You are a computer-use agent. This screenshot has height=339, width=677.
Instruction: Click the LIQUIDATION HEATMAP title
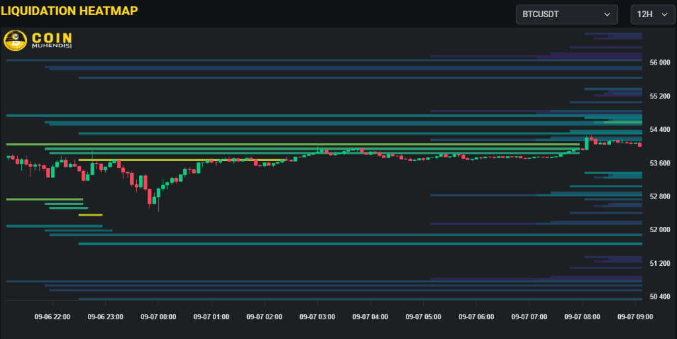(69, 11)
